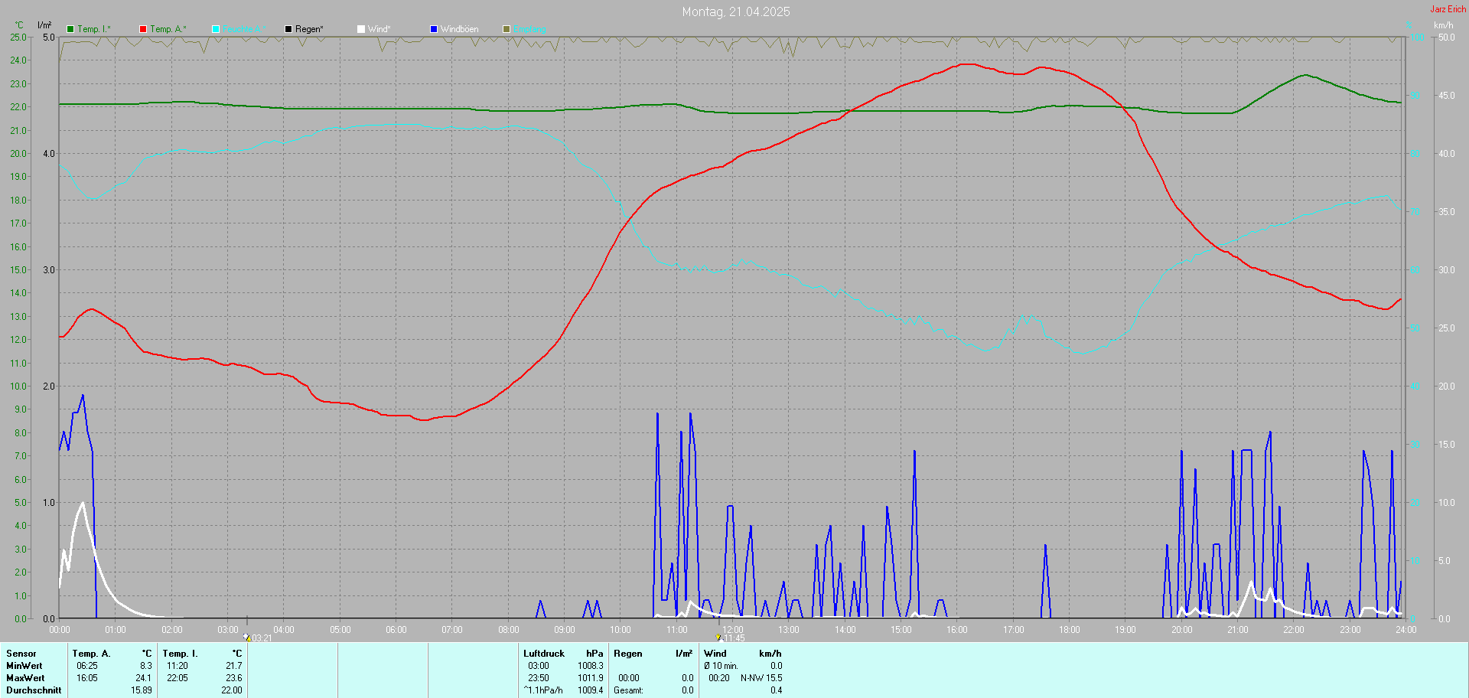The height and width of the screenshot is (698, 1469).
Task: Click the '18:00' time axis label
Action: [1070, 630]
